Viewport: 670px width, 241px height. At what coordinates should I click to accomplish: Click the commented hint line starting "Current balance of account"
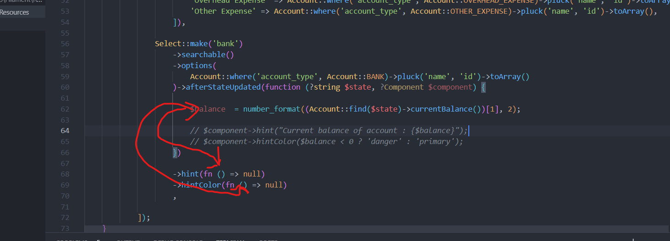(x=329, y=131)
